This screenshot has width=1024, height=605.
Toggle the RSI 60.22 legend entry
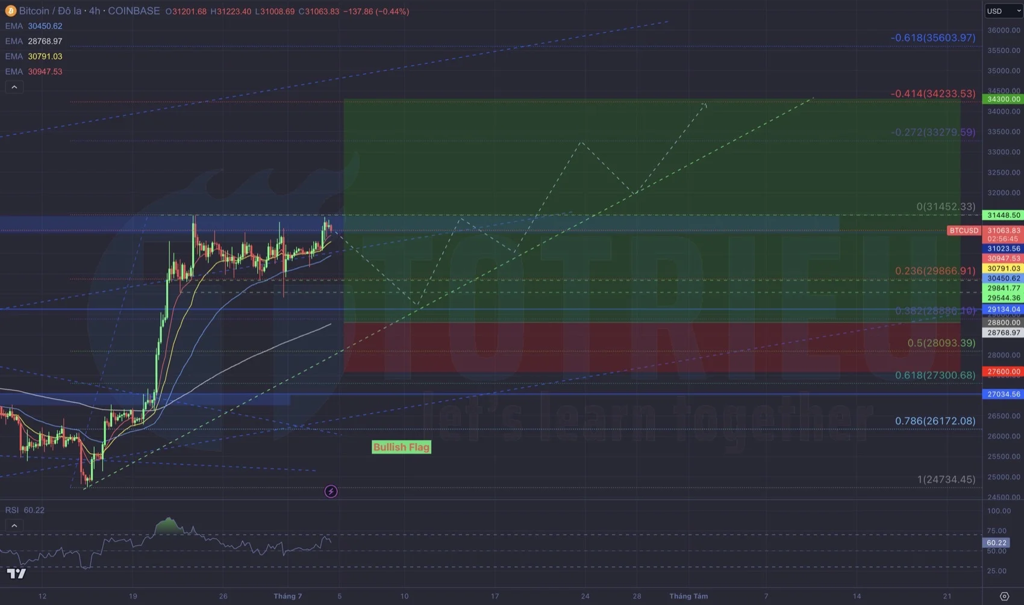[x=24, y=510]
